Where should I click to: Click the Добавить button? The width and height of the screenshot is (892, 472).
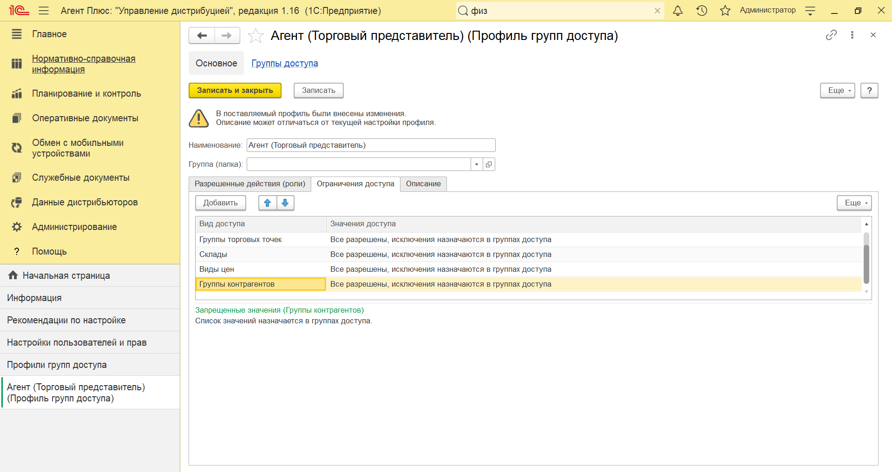click(221, 203)
